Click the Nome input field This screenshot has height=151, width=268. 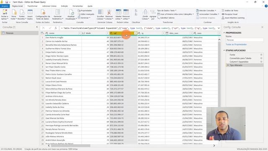click(245, 40)
